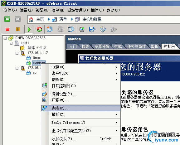Open the 插件(P) menu
Image resolution: width=180 pixels, height=145 pixels.
(97, 10)
